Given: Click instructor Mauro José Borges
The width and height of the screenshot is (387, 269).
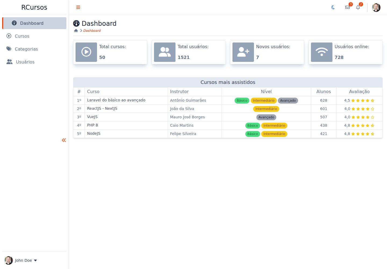Looking at the screenshot, I should tap(187, 117).
